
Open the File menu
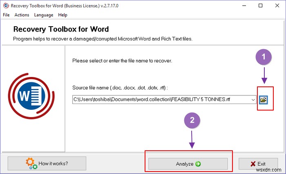6,15
